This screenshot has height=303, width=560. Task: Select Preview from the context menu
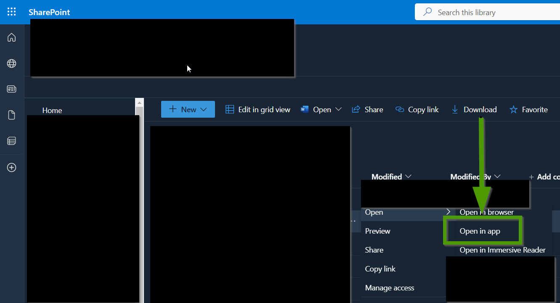click(x=377, y=231)
